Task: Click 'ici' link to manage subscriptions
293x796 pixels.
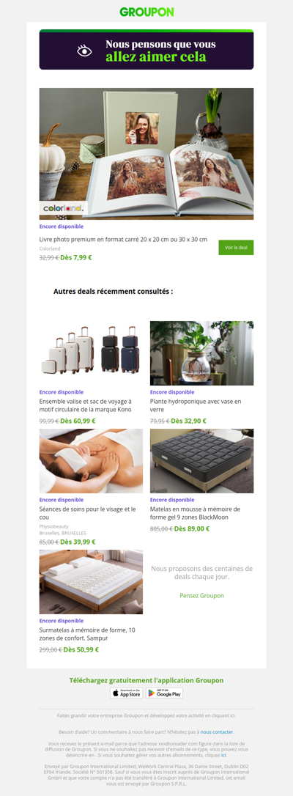Action: point(223,755)
